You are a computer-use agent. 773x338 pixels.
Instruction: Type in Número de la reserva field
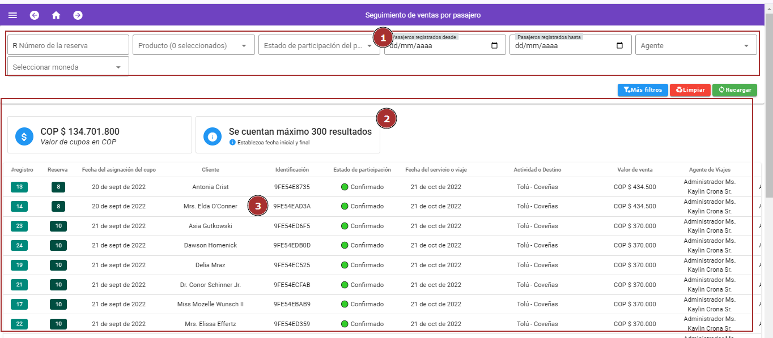pyautogui.click(x=71, y=45)
